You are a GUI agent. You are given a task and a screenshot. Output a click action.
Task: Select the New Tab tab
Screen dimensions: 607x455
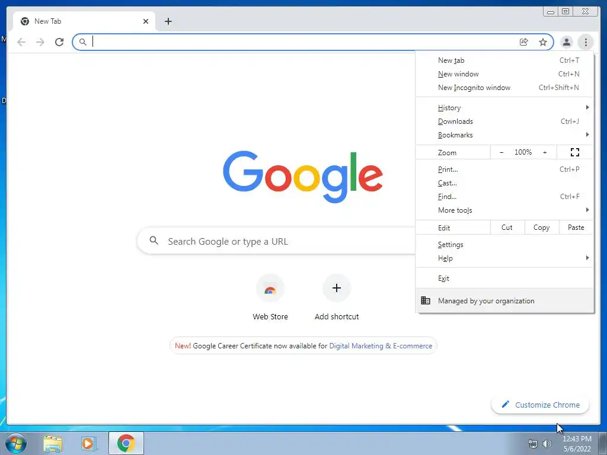tap(84, 21)
